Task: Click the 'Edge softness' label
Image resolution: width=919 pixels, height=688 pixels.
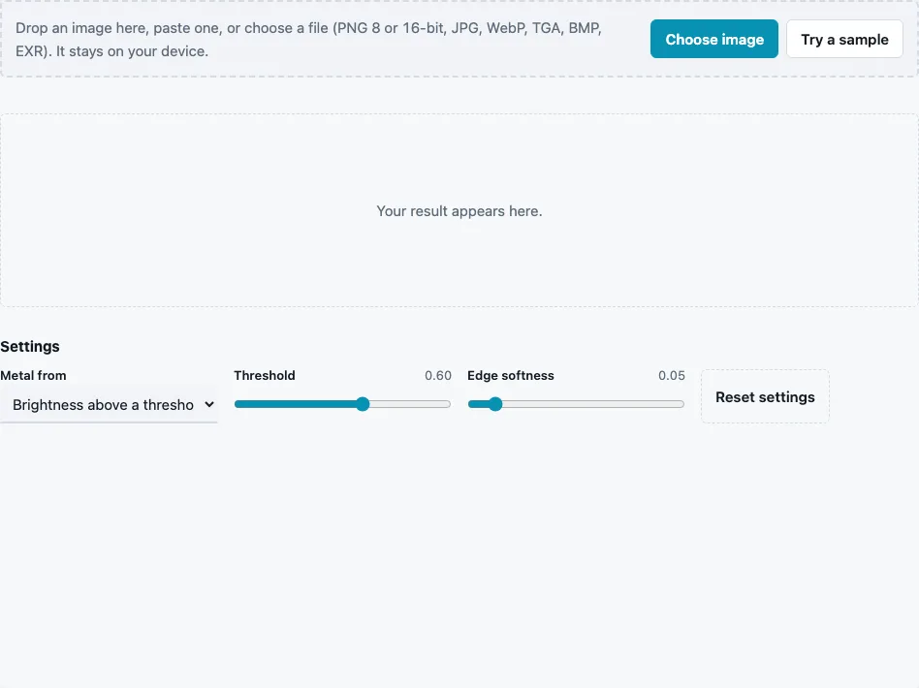Action: 511,376
